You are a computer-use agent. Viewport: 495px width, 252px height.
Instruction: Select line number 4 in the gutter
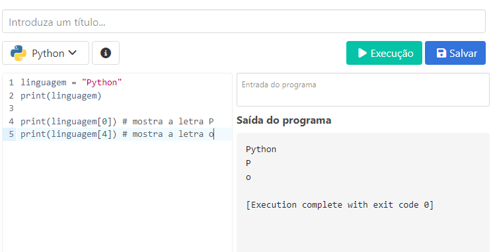(11, 121)
